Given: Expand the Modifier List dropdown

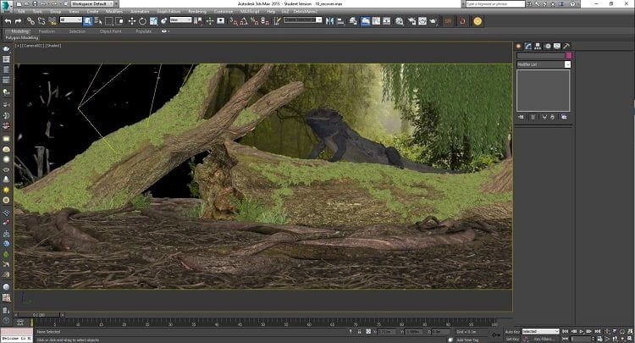Looking at the screenshot, I should coord(544,64).
